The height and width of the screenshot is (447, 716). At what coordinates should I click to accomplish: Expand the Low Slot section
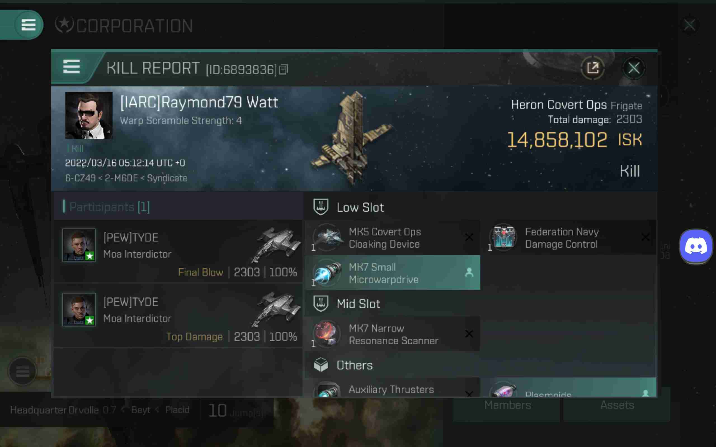359,207
